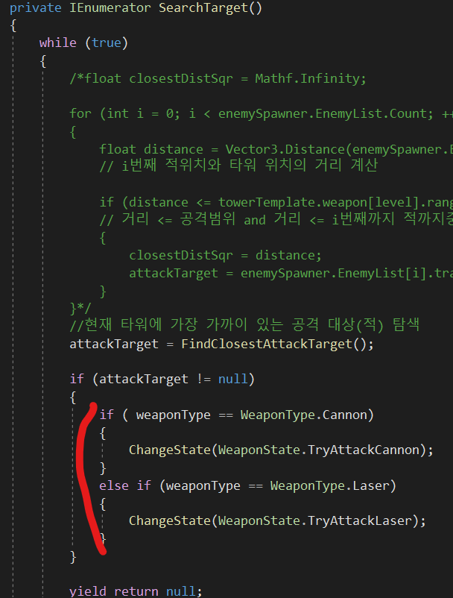Image resolution: width=453 pixels, height=598 pixels.
Task: Click the FindClosestAttackTarget method call
Action: [x=284, y=344]
